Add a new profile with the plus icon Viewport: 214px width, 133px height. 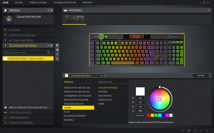[48, 10]
